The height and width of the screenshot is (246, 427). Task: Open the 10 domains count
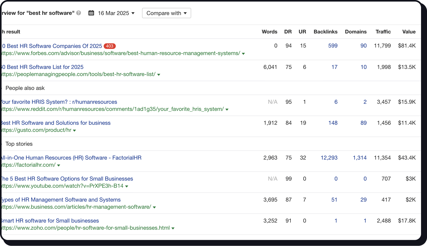(x=363, y=67)
